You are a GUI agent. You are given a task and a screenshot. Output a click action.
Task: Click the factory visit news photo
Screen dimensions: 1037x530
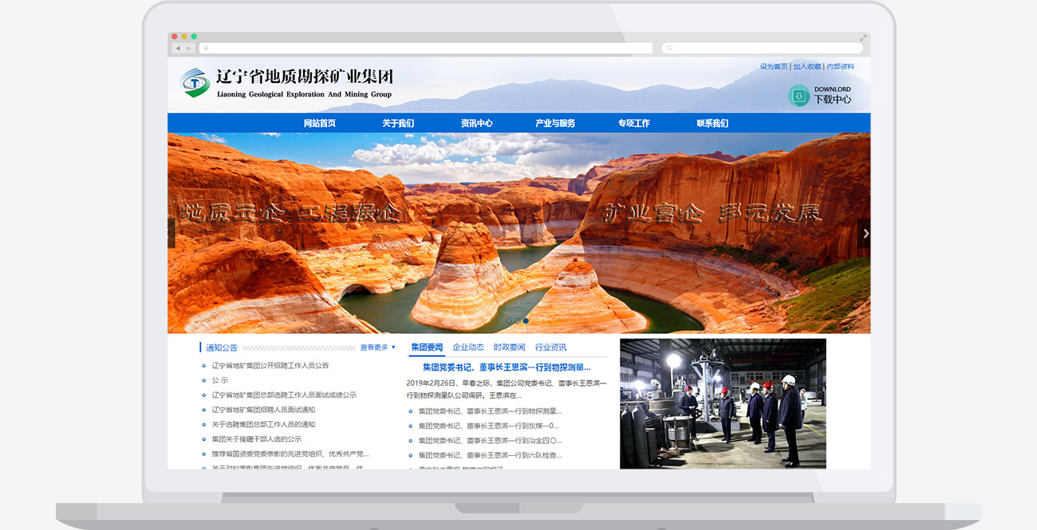pos(723,403)
